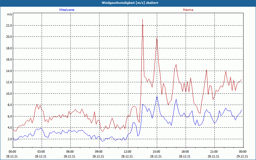256x160 pixels.
Task: Click the 18:00 time label
Action: pos(186,152)
